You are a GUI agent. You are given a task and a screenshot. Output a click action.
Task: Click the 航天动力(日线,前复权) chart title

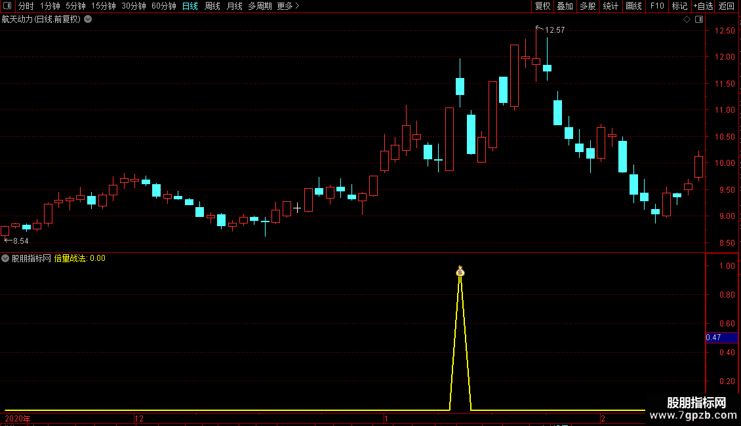(x=41, y=20)
